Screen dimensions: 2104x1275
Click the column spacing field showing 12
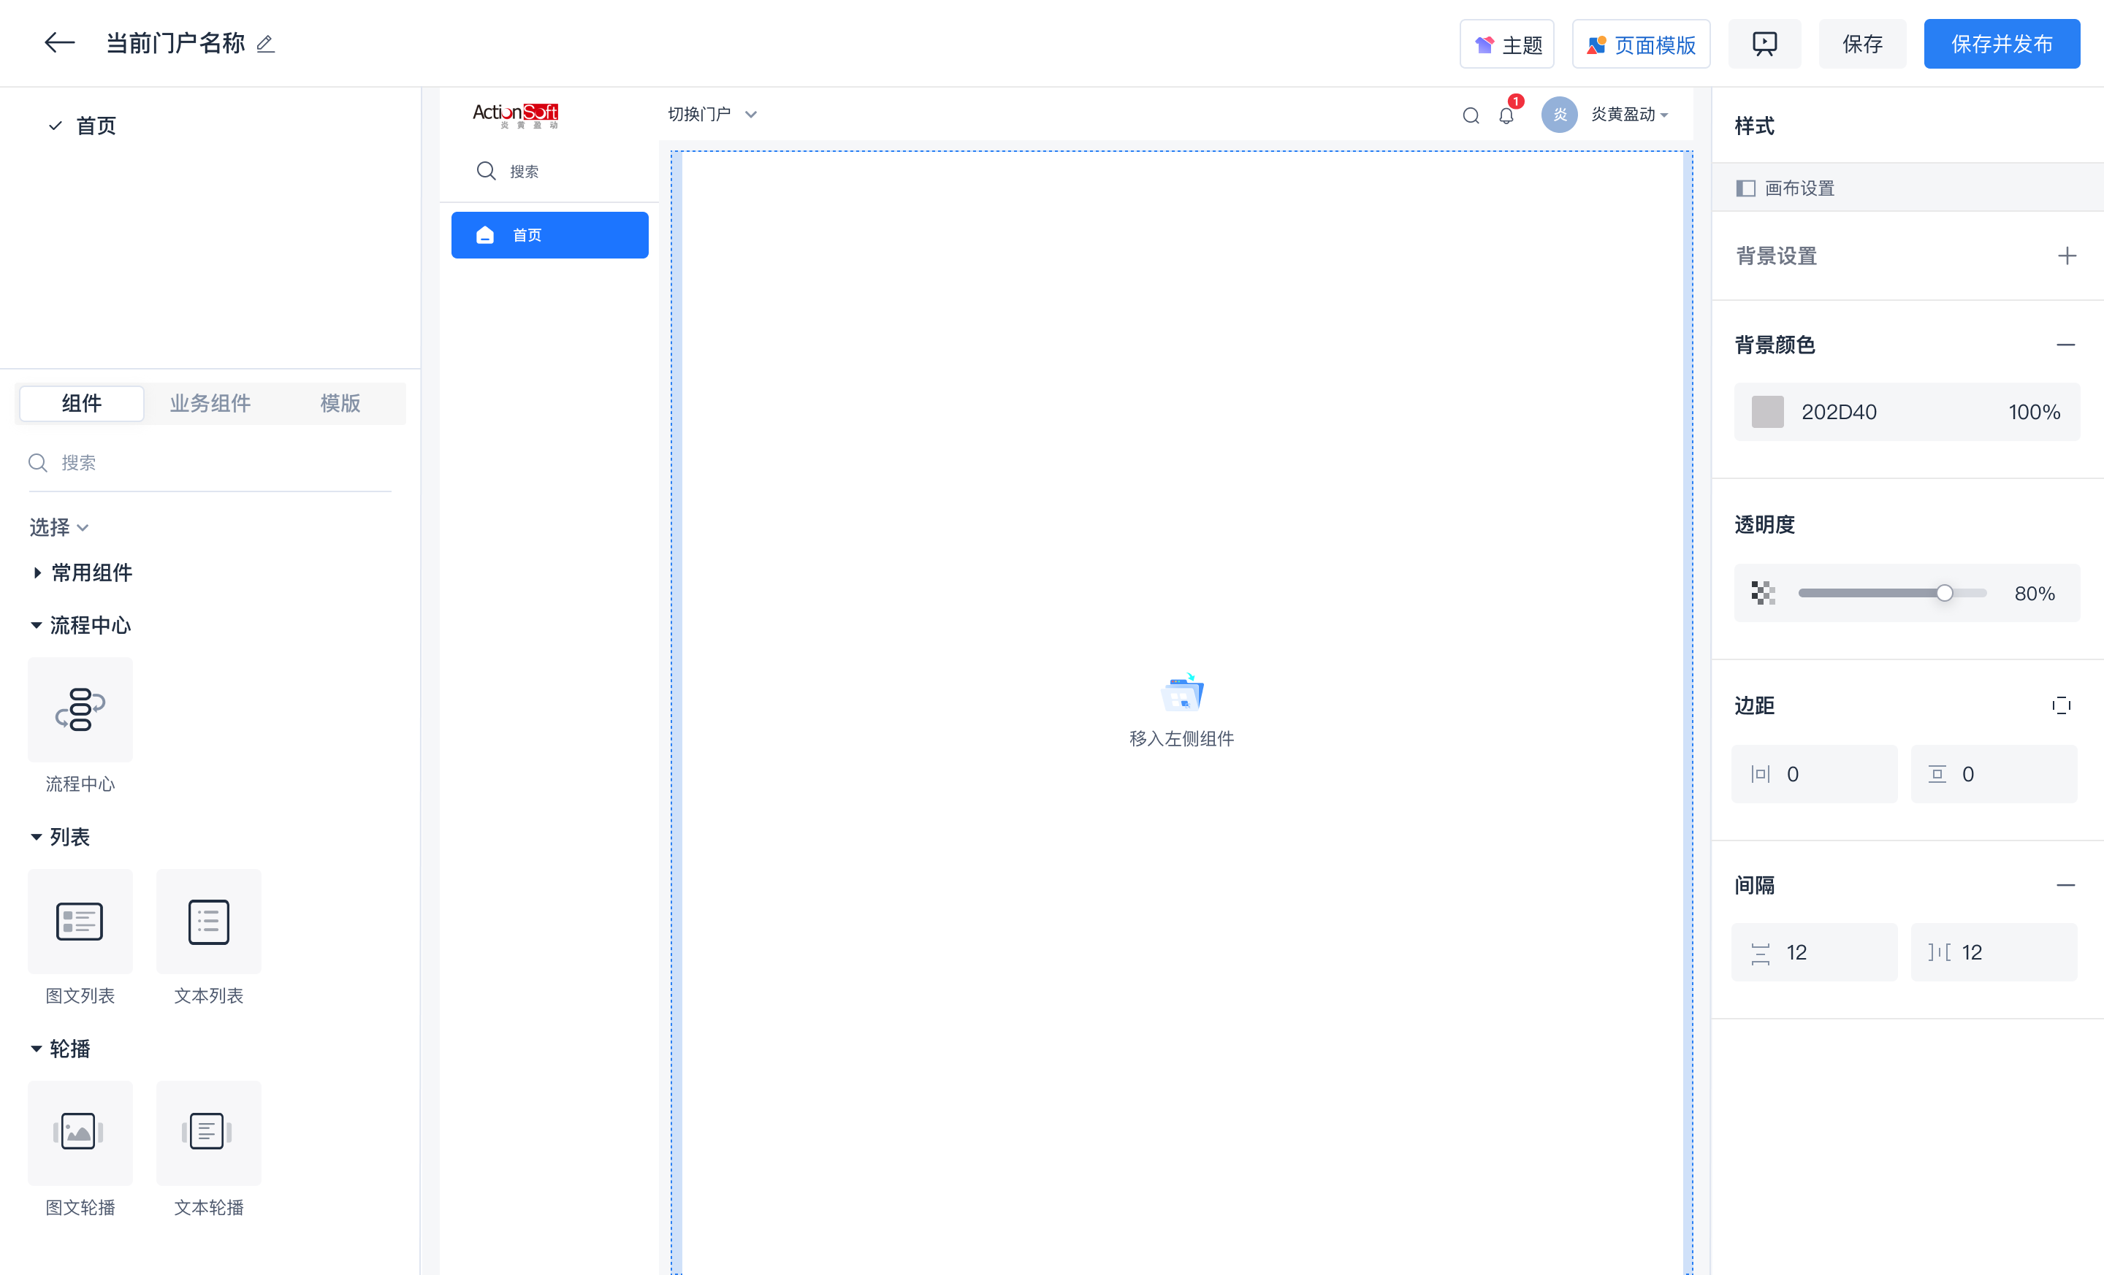1993,952
